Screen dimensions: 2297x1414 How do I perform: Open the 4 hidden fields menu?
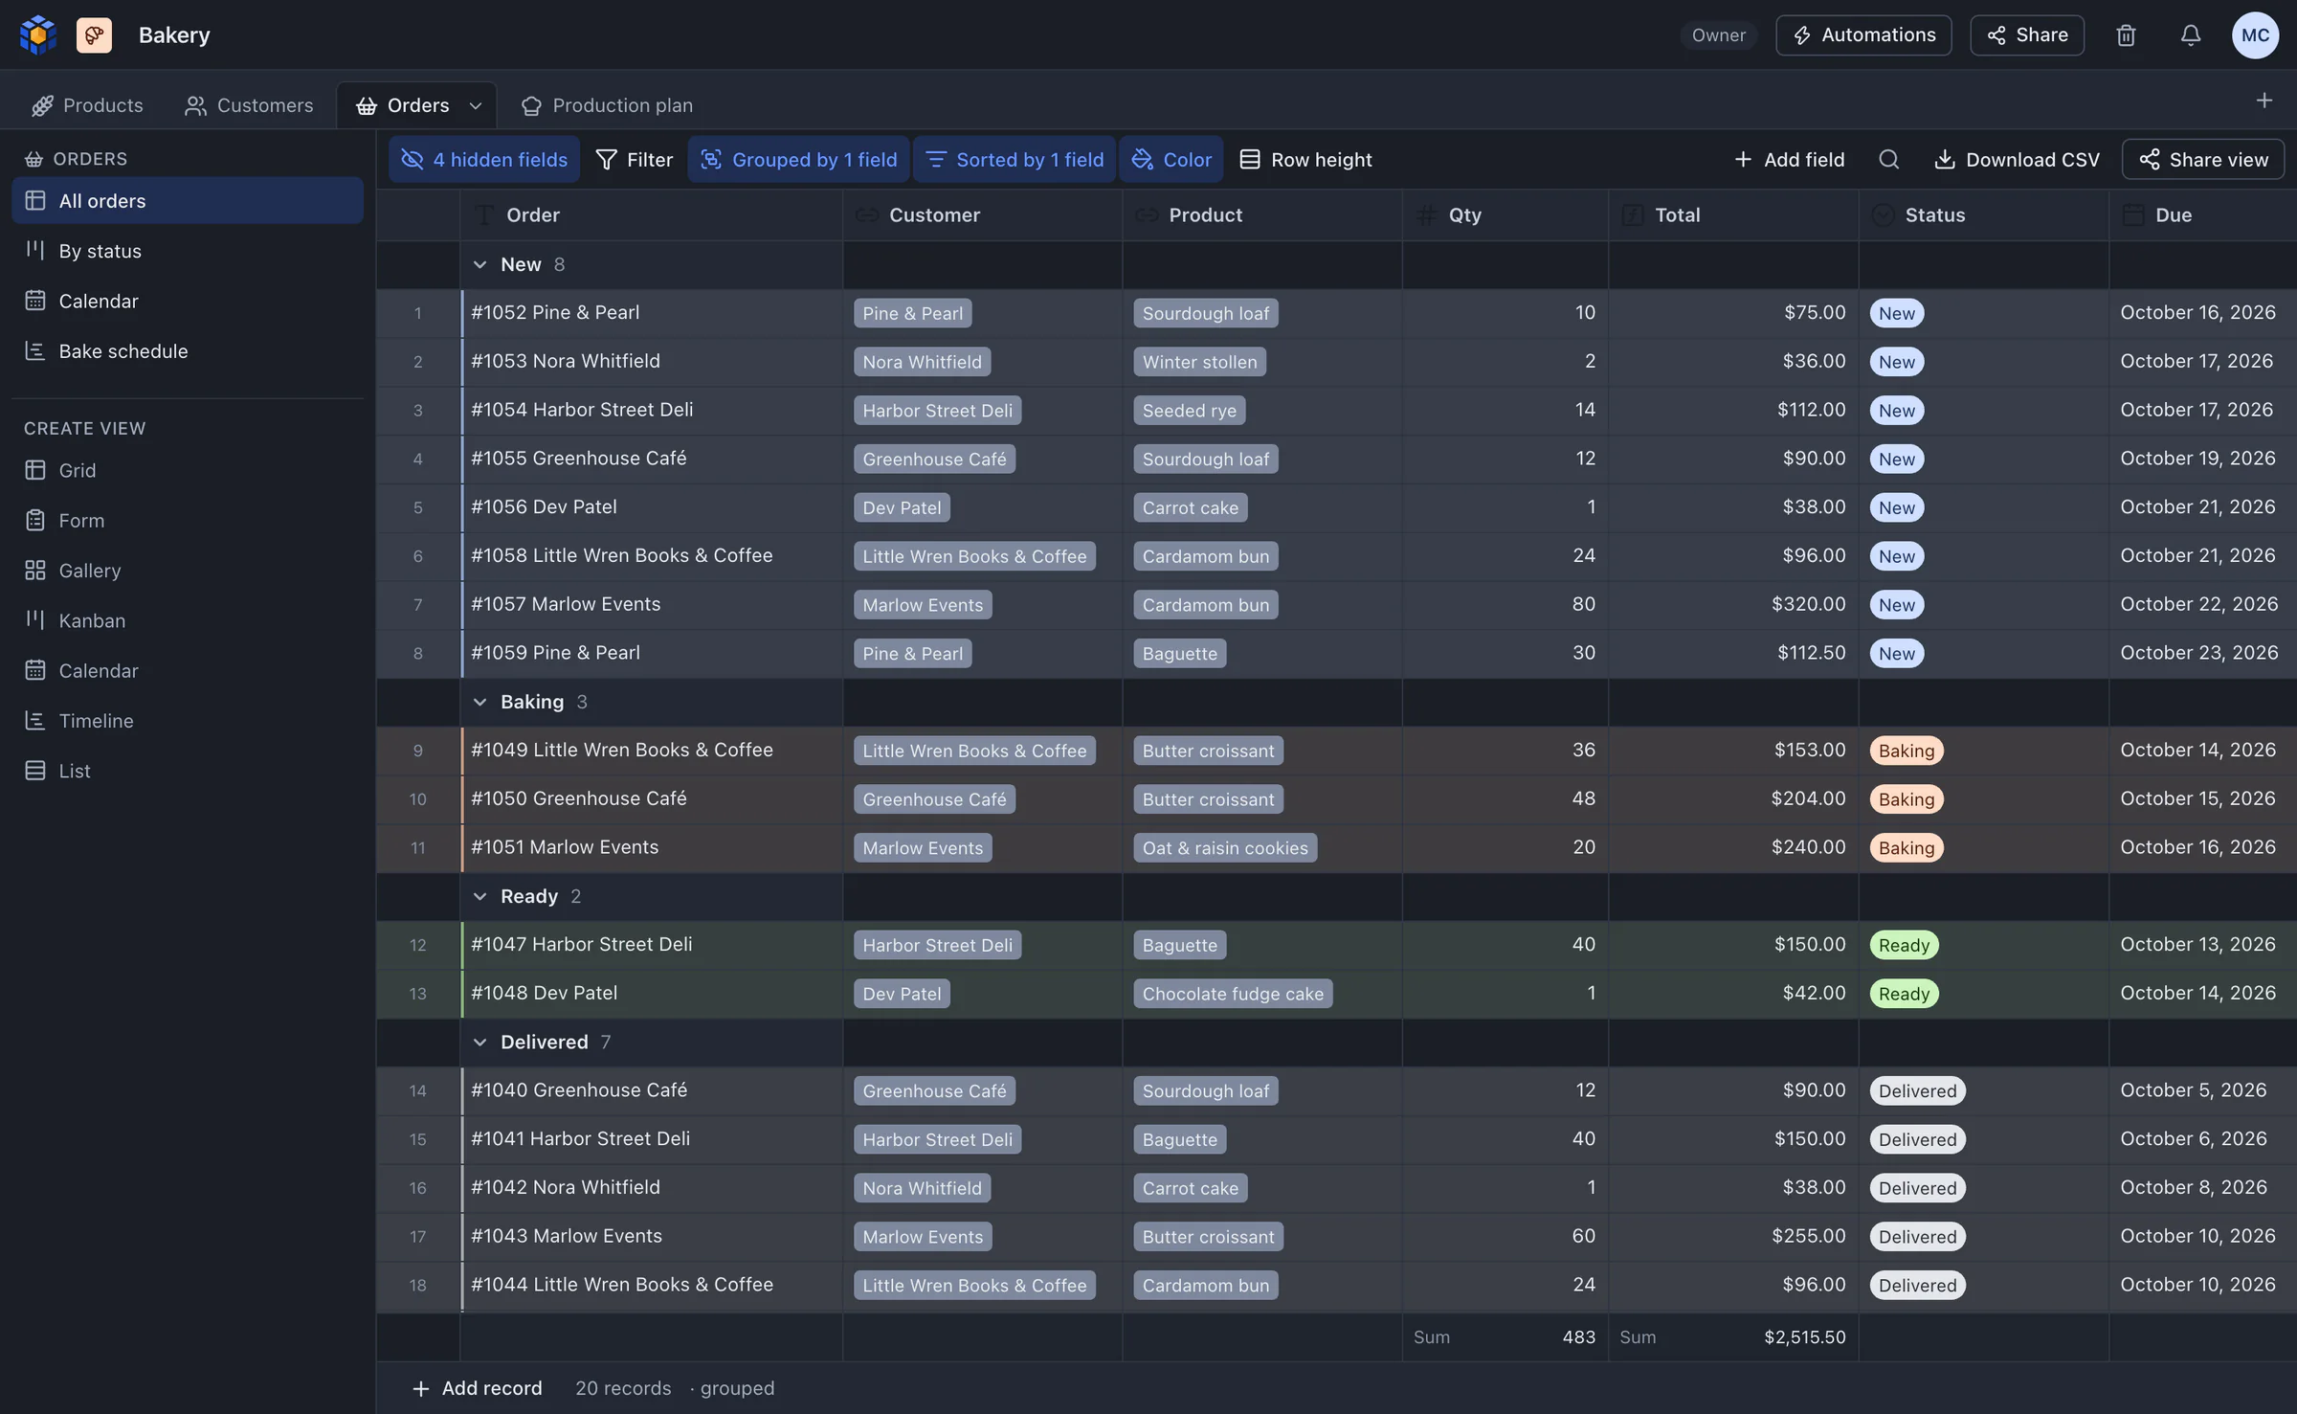(484, 159)
